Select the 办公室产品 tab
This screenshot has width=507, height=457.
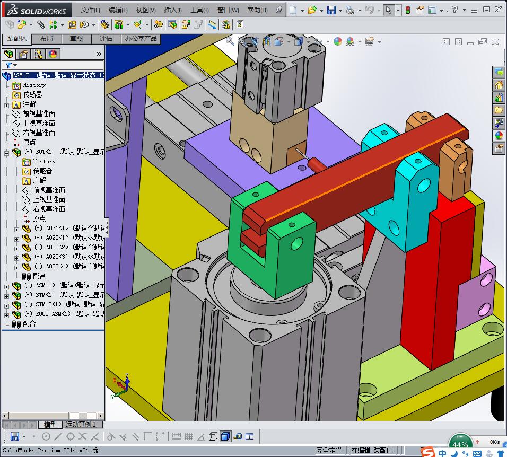pos(141,39)
